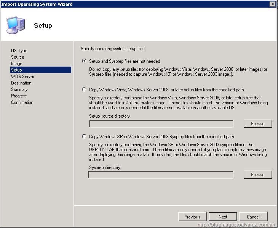278x228 pixels.
Task: Click the computer wizard icon in header
Action: pyautogui.click(x=16, y=25)
